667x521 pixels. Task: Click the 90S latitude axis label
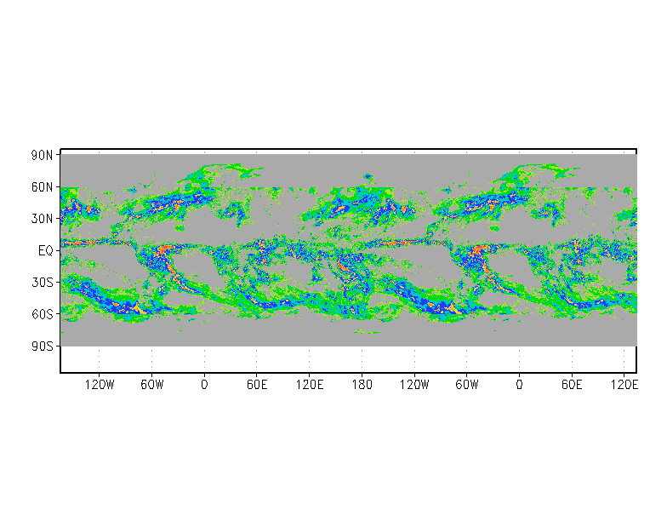pos(42,346)
